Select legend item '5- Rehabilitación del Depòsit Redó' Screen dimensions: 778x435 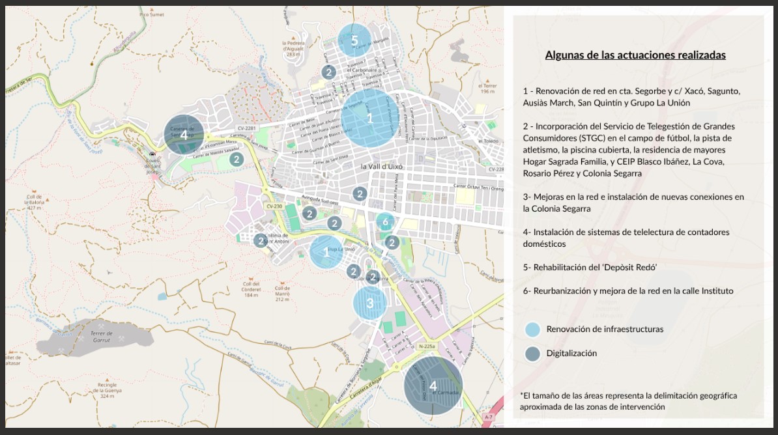[x=590, y=268]
